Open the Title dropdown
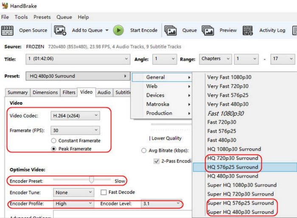Image resolution: width=297 pixels, height=218 pixels. (78, 59)
